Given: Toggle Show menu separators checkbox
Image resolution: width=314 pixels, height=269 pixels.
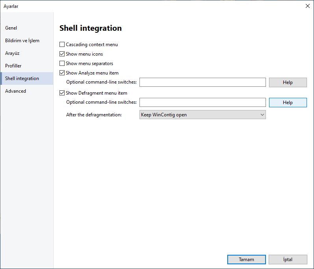Looking at the screenshot, I should click(x=62, y=64).
